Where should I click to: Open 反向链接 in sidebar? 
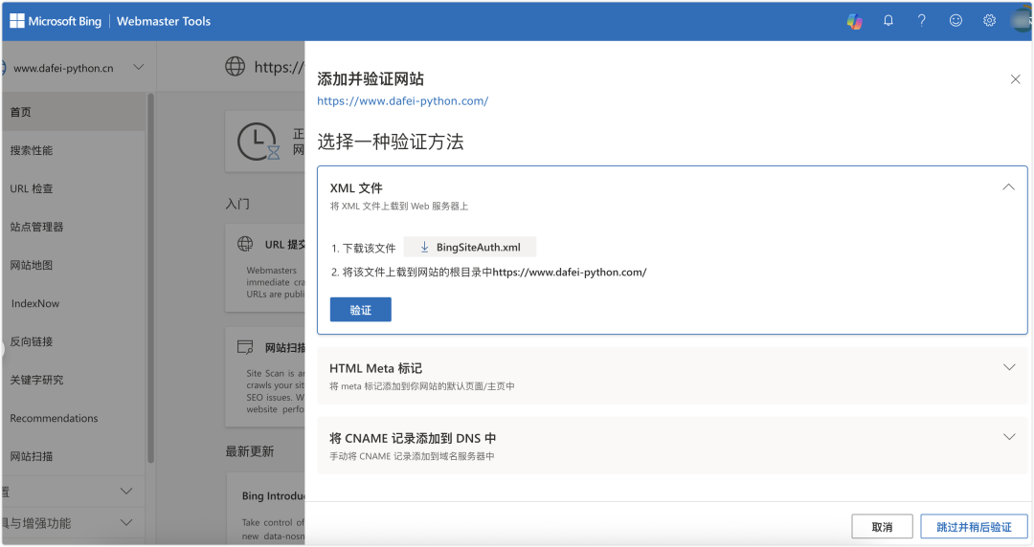73,341
